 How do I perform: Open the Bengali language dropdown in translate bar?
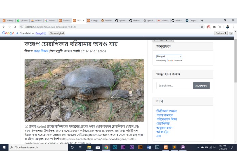pos(41,33)
